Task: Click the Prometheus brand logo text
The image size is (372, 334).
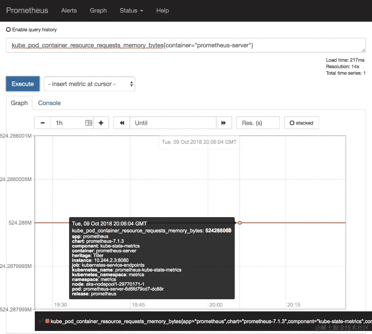Action: (27, 10)
